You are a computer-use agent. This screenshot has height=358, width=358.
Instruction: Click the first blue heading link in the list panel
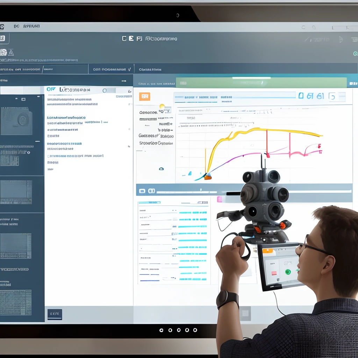[66, 118]
